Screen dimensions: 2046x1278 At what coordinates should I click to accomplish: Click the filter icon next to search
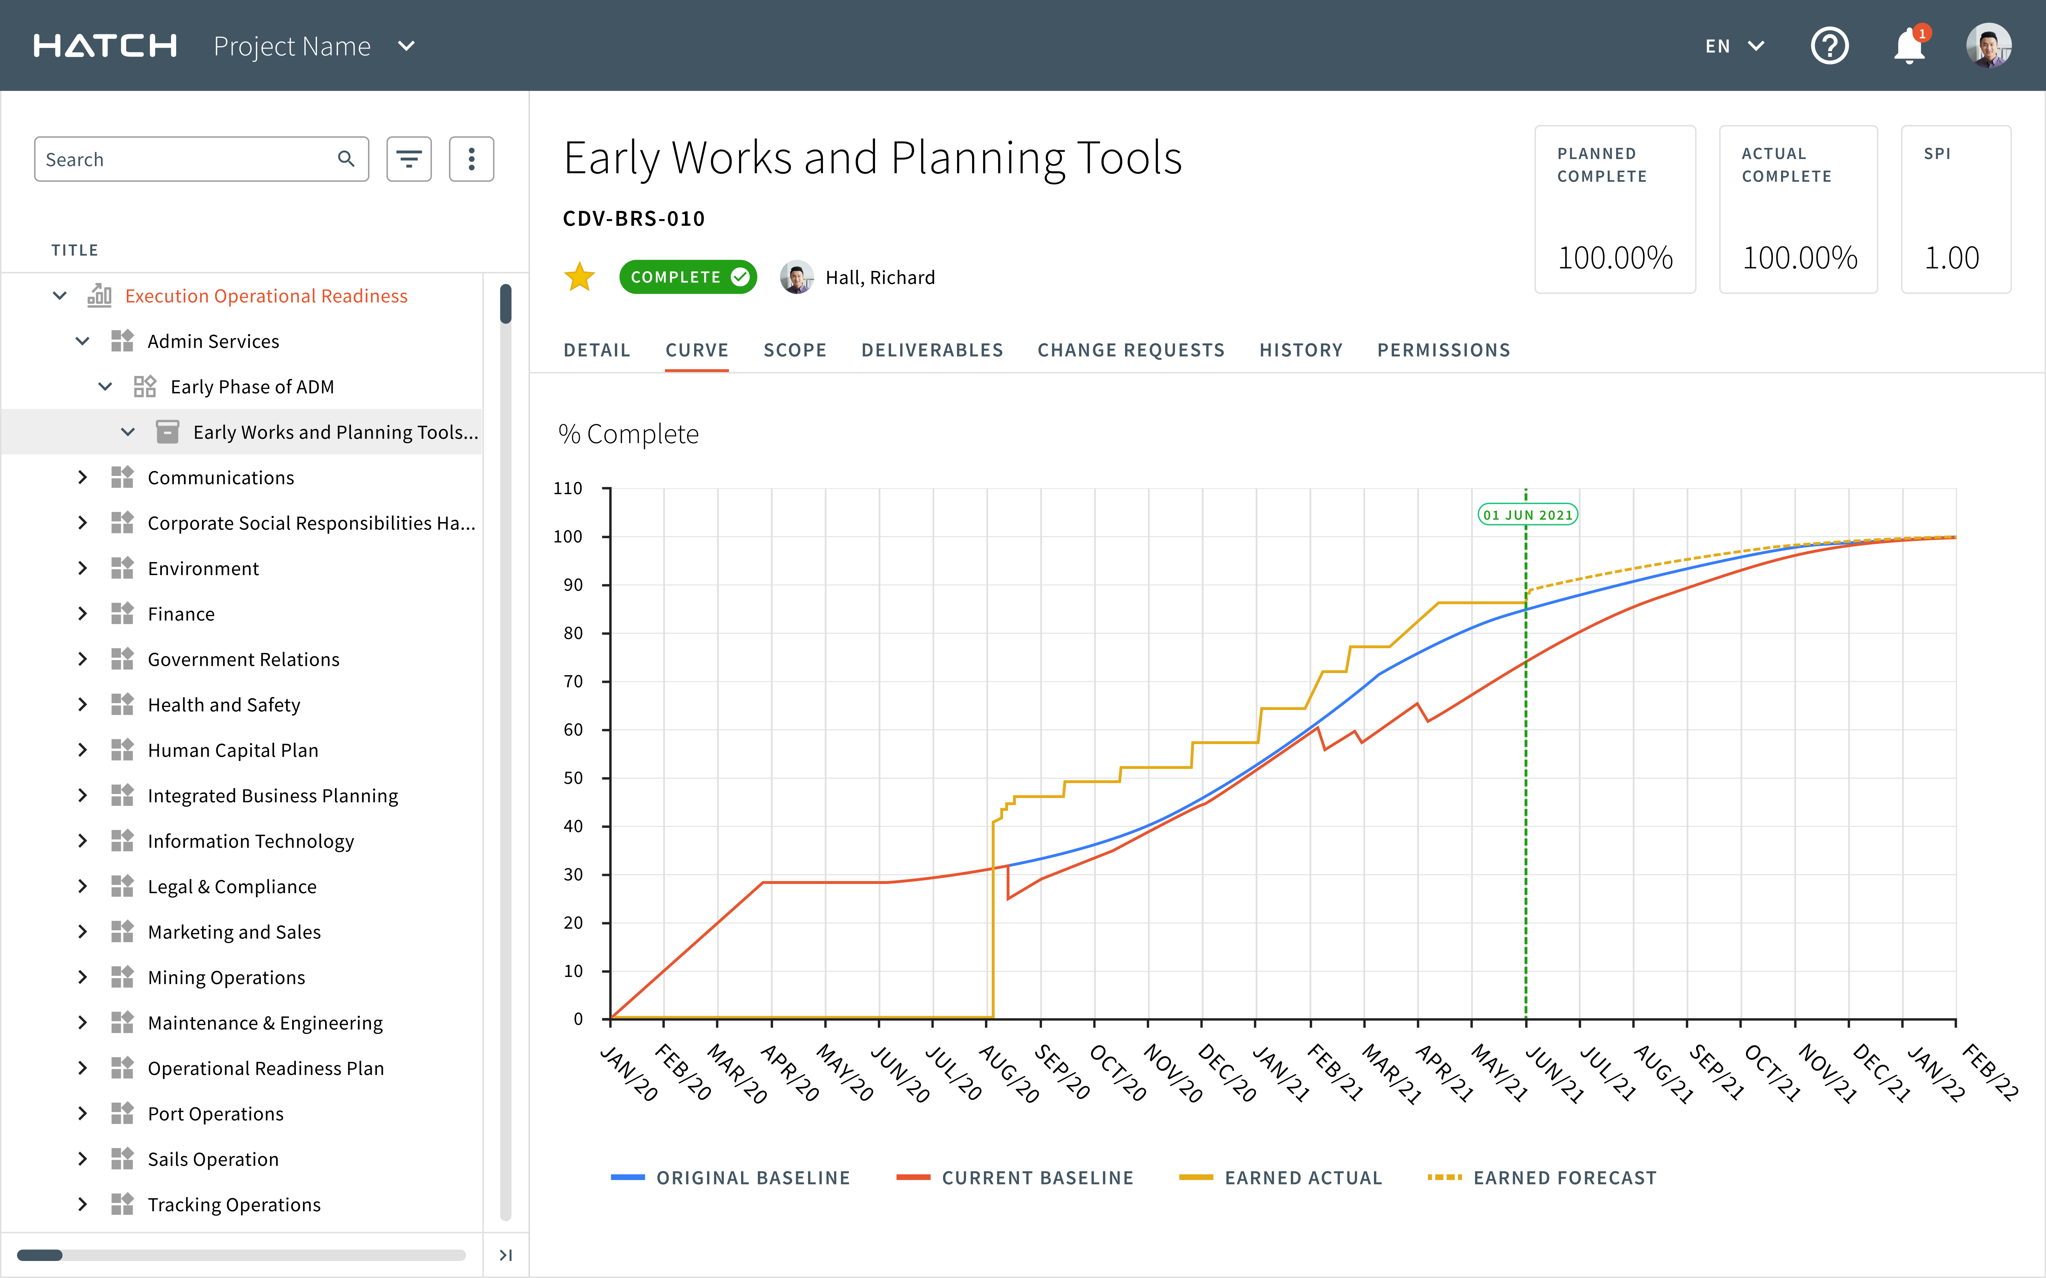409,159
